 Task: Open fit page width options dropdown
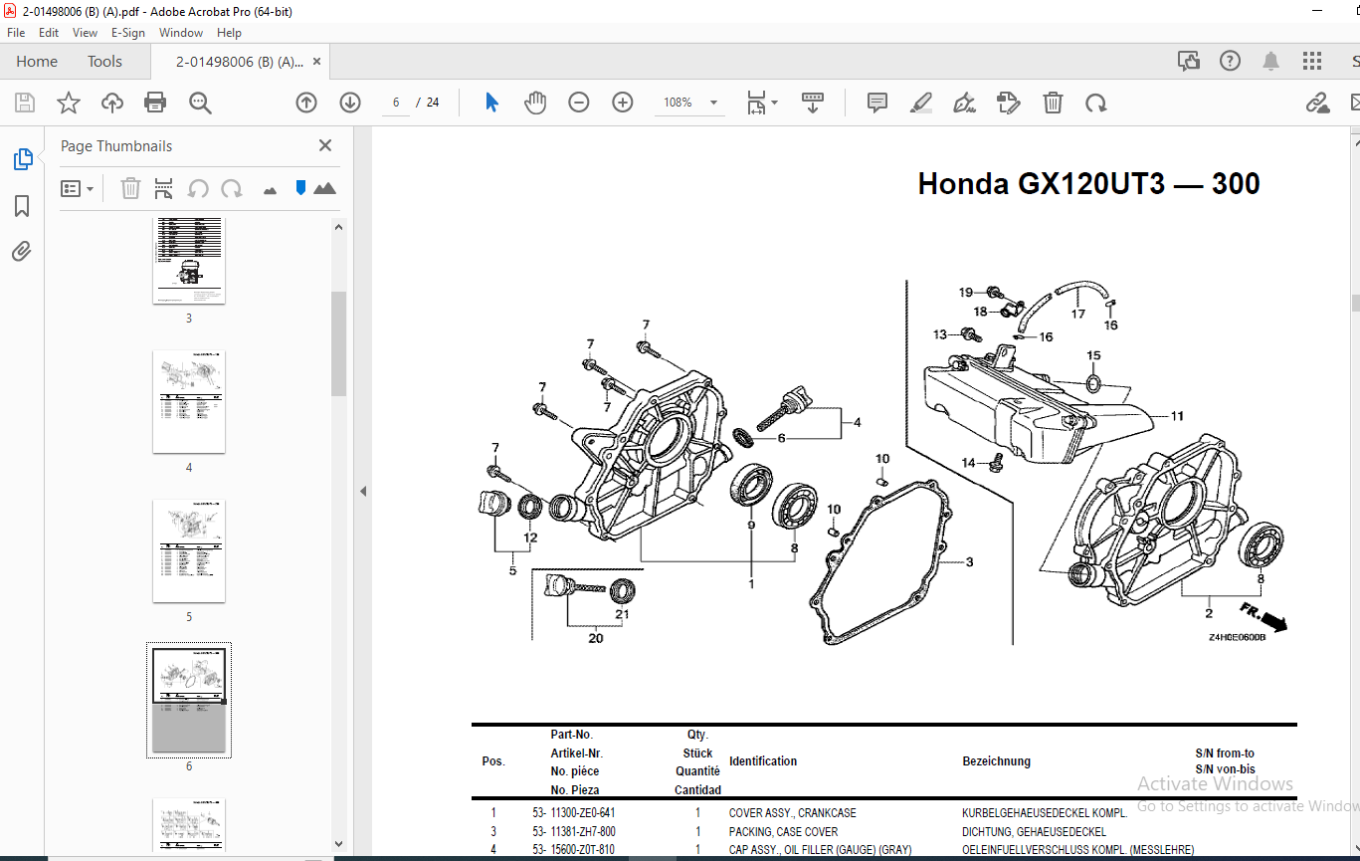pos(762,103)
